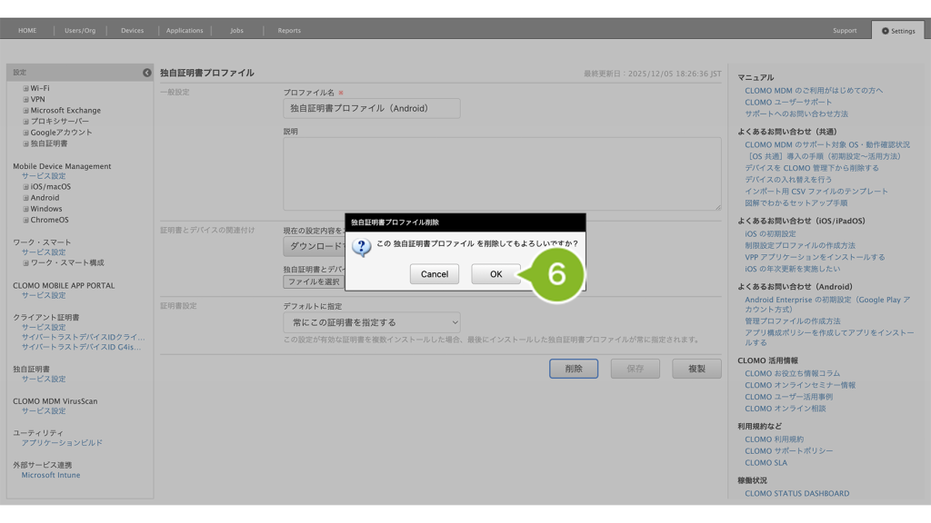
Task: Click the 削除 button
Action: tap(574, 369)
